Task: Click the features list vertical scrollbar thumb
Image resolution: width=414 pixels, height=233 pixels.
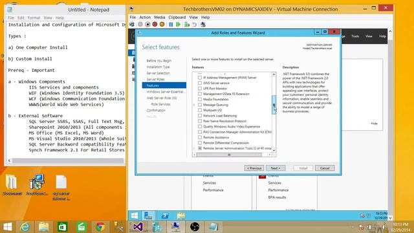Action: click(274, 105)
